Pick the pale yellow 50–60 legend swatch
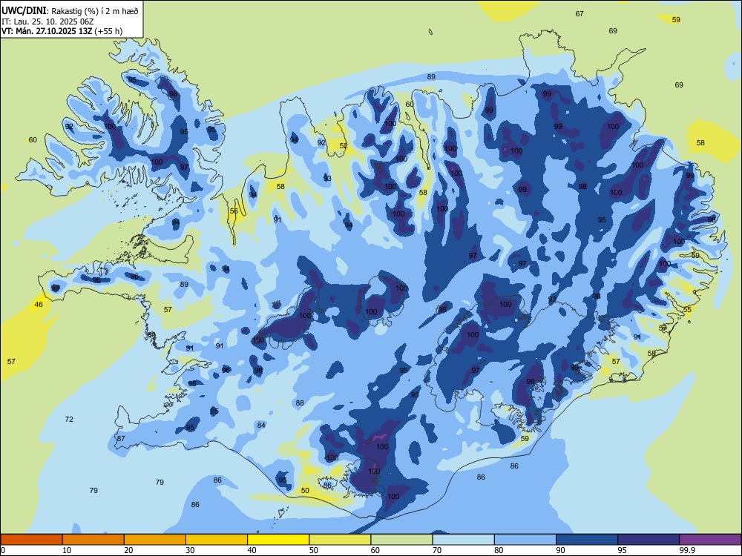Screen dimensions: 742x556 [340, 540]
